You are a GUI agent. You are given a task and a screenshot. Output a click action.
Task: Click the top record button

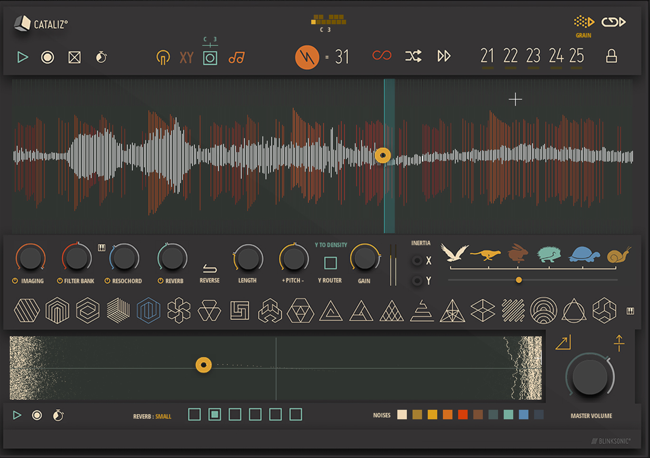pyautogui.click(x=48, y=57)
